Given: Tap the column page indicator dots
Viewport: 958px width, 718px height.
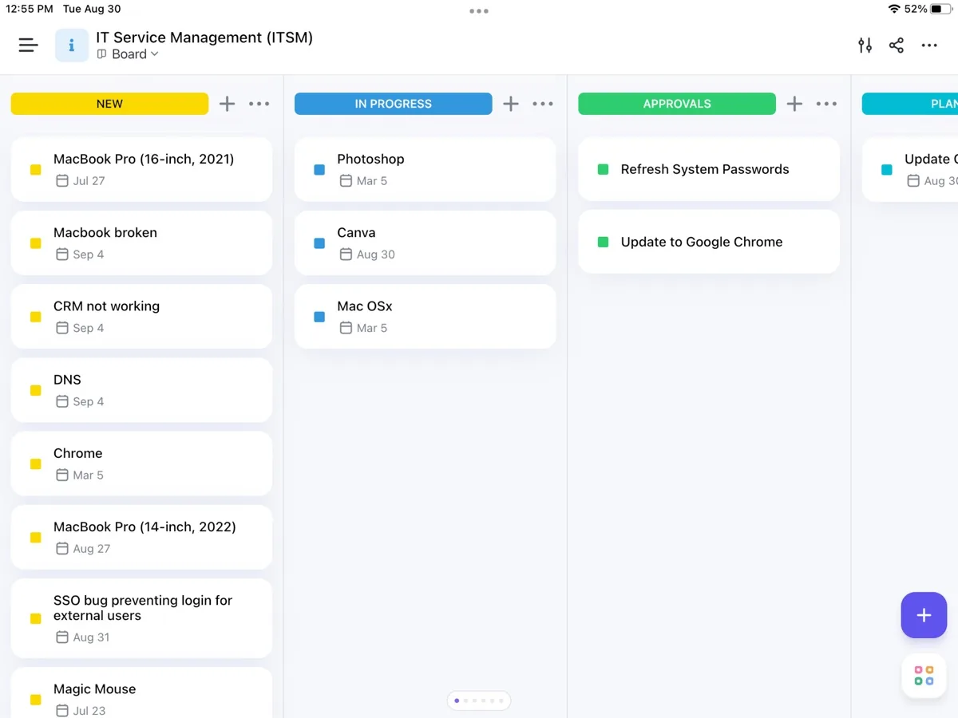Looking at the screenshot, I should tap(479, 700).
